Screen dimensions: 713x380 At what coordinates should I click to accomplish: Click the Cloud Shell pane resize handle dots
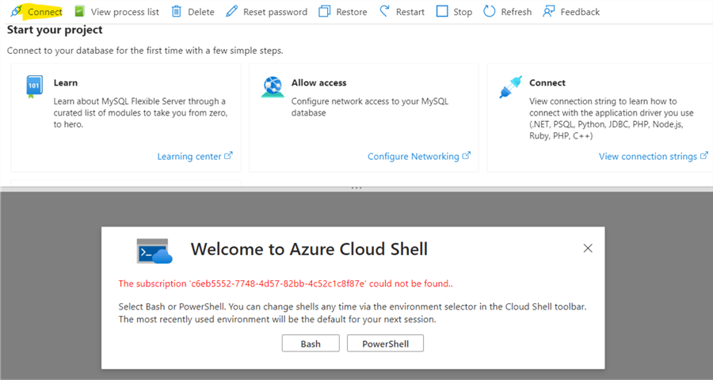tap(356, 188)
